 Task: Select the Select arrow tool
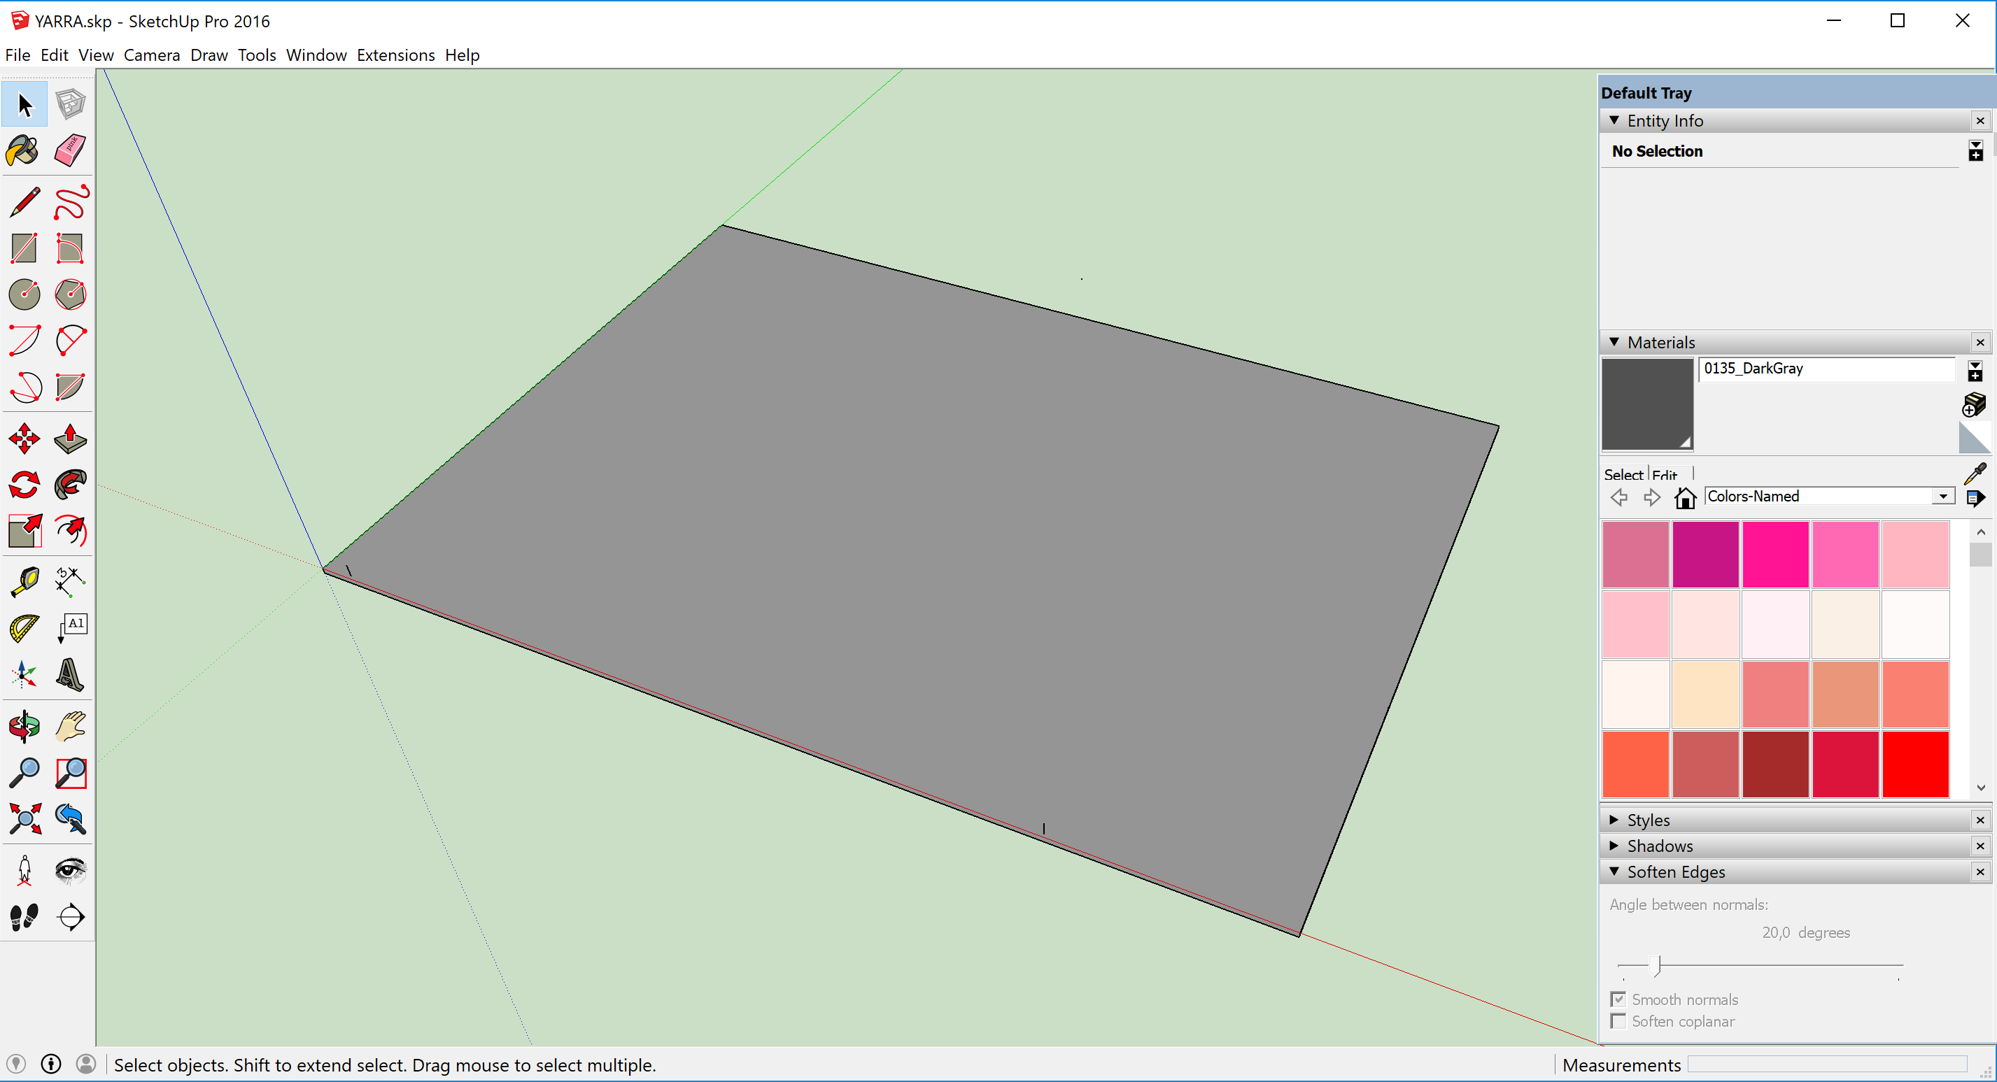[24, 105]
